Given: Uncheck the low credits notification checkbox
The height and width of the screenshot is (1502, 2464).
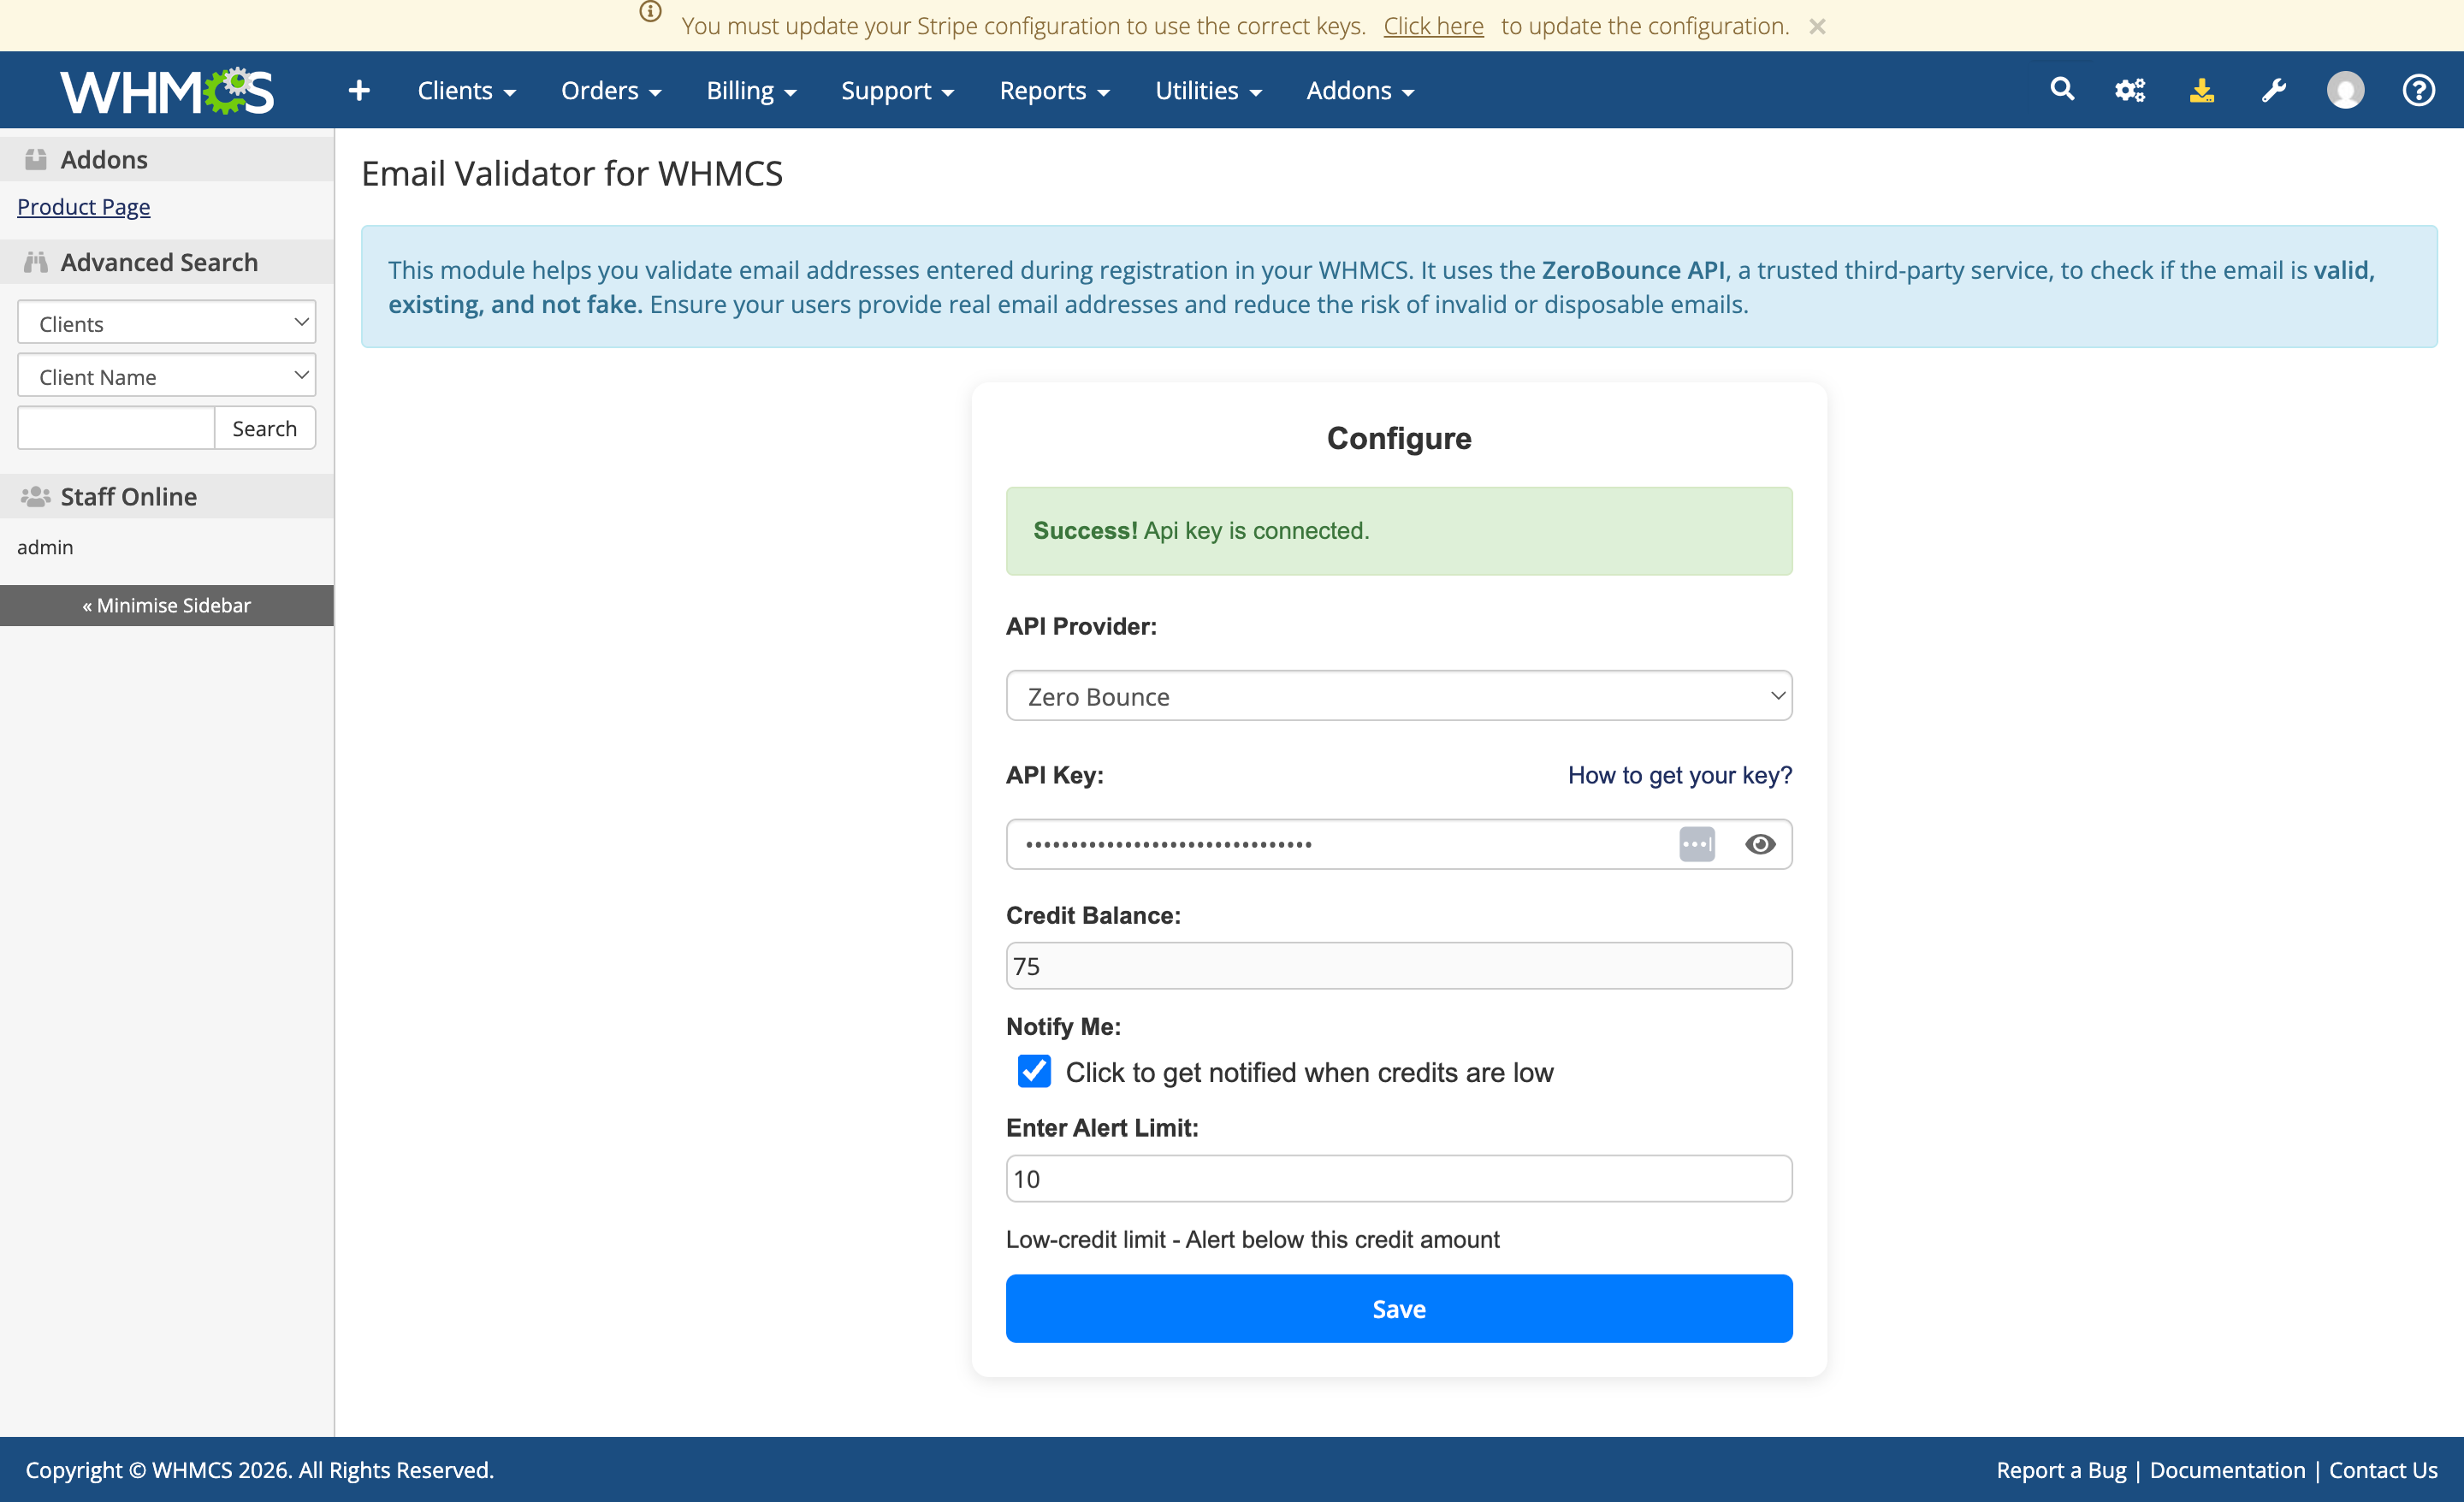Looking at the screenshot, I should (1034, 1071).
